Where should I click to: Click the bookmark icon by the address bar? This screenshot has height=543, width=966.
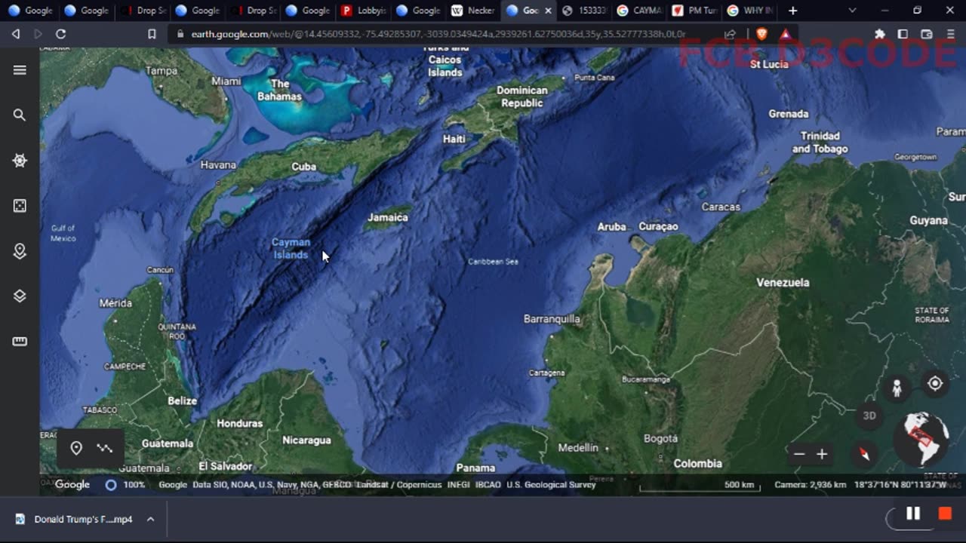tap(152, 34)
